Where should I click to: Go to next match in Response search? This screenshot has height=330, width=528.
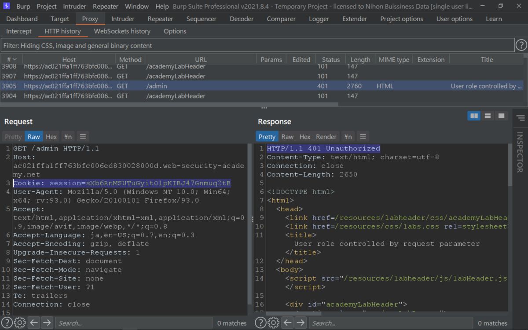coord(300,323)
